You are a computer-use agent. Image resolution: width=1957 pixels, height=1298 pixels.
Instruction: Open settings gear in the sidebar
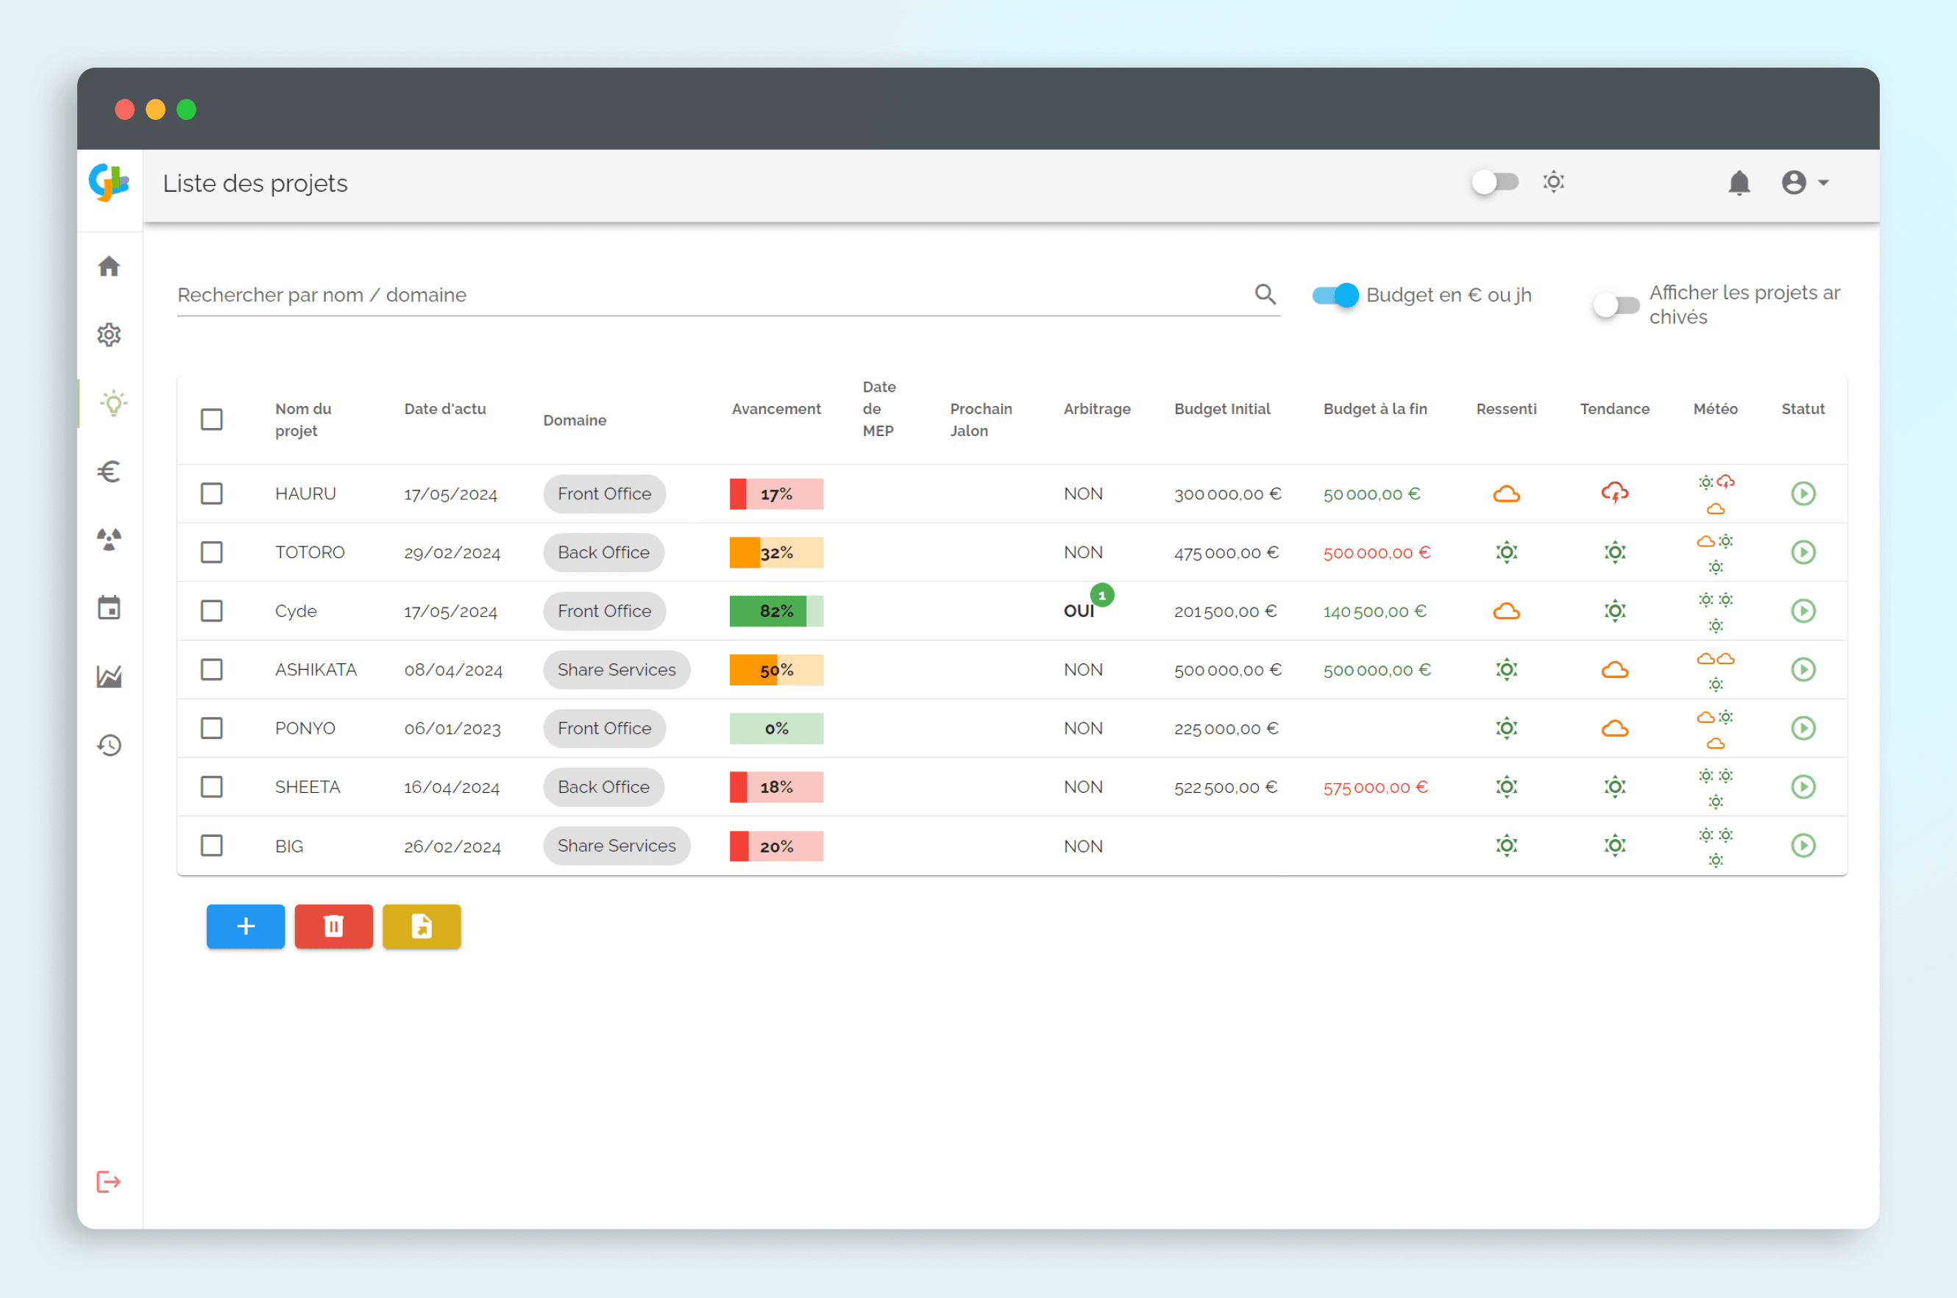(108, 335)
